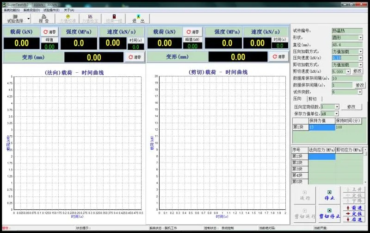Click 修改 next to 数据保存间隔

click(x=360, y=85)
